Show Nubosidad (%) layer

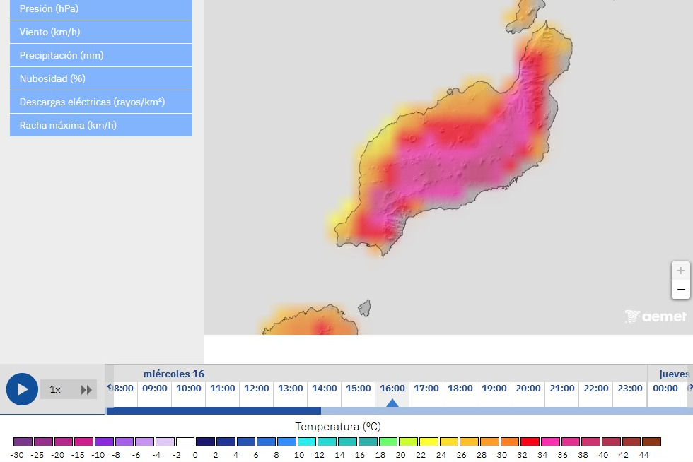pos(101,78)
